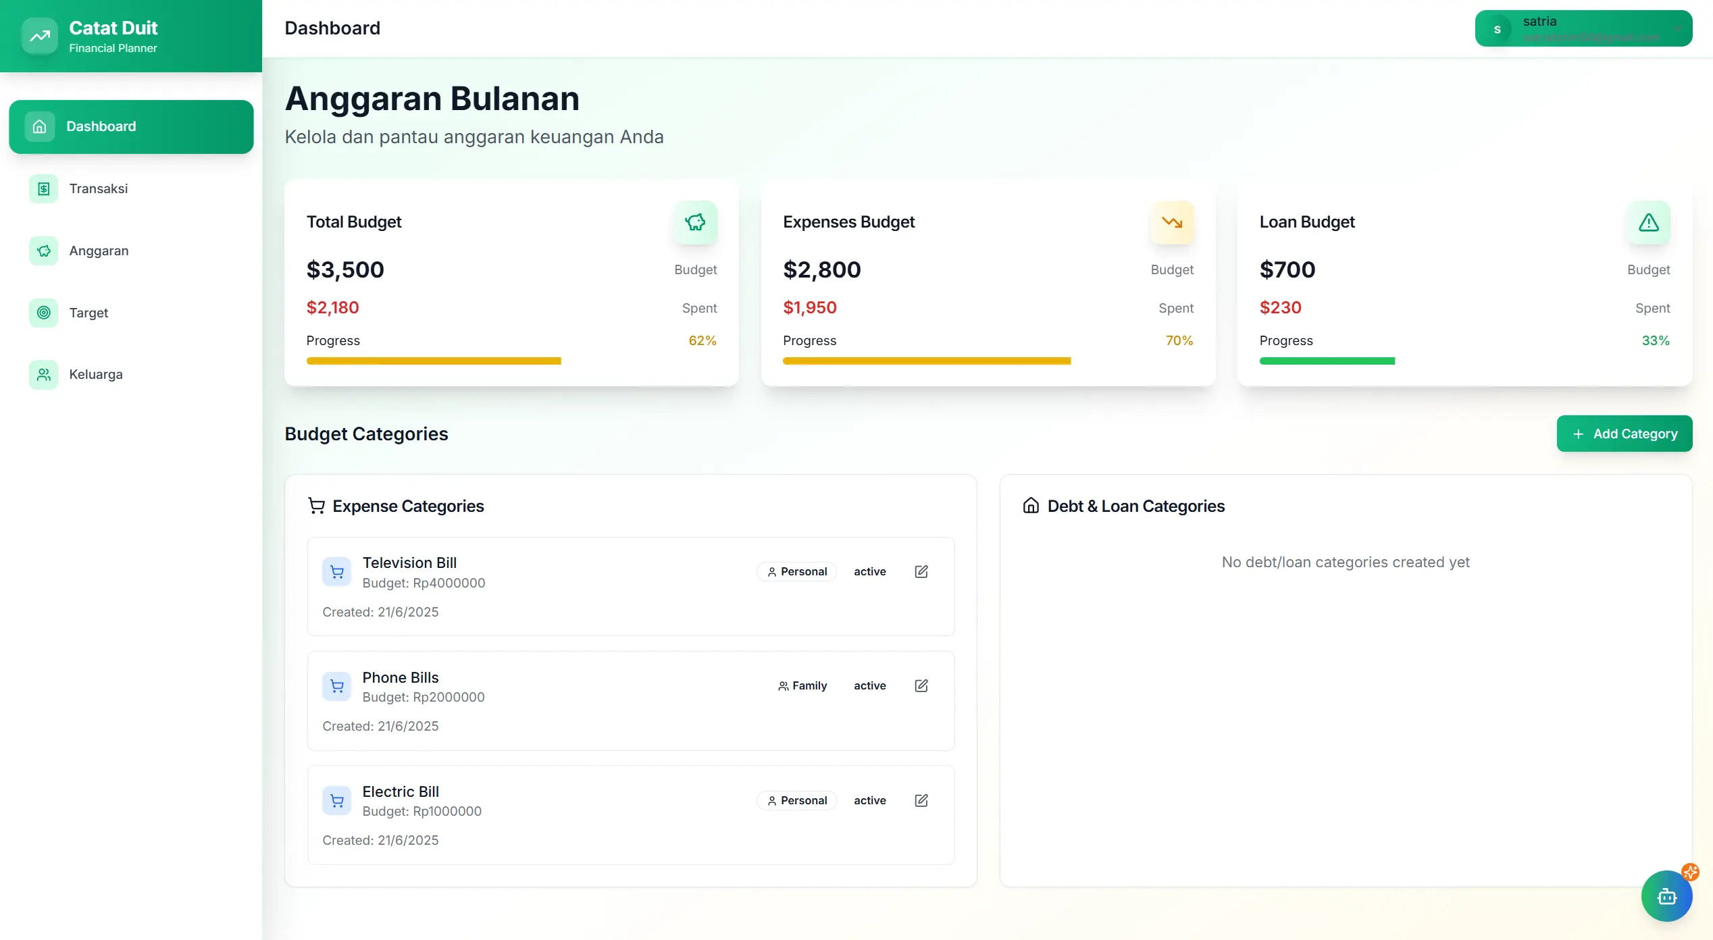This screenshot has height=940, width=1713.
Task: Click the Catat Duit logo icon
Action: click(40, 36)
